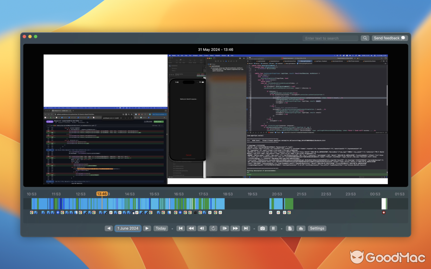Jump to Today with the Today button
This screenshot has height=269, width=431.
point(161,228)
